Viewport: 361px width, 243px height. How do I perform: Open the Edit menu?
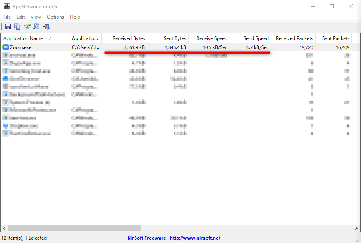tap(20, 17)
